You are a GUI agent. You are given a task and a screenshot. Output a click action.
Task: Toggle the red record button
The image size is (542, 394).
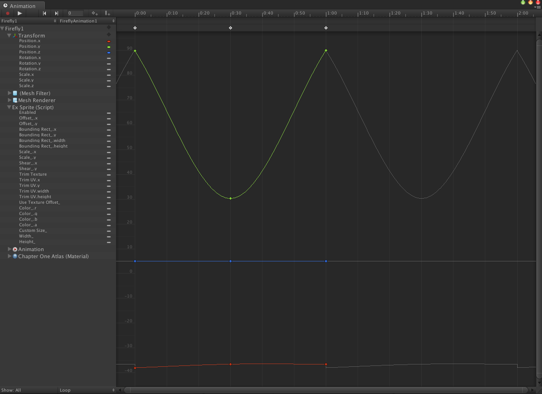(x=7, y=13)
